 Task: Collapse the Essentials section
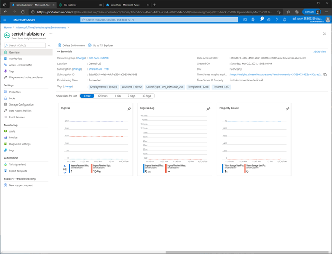coord(65,51)
